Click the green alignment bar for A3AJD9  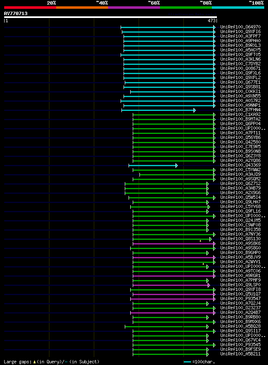click(178, 175)
